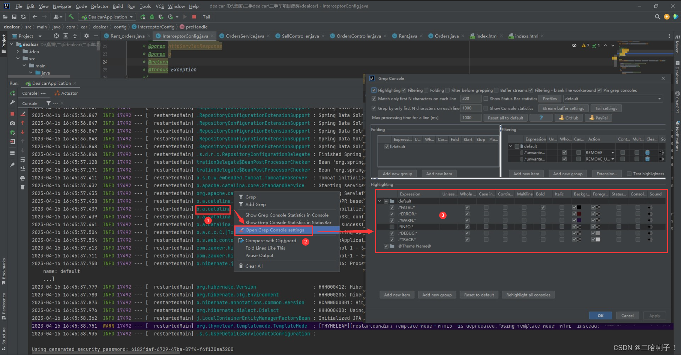
Task: Click the Clear All trash icon in console sidebar
Action: tap(22, 187)
